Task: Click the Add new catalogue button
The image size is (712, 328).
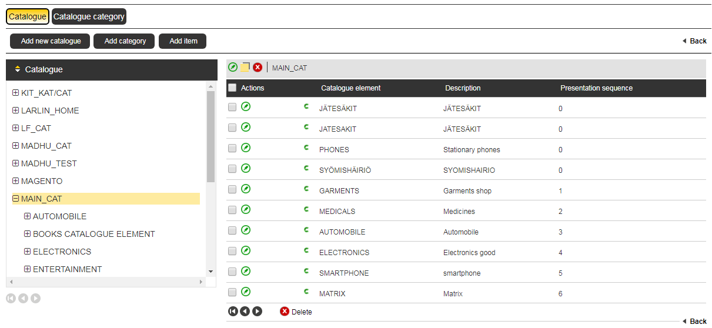Action: pos(51,41)
